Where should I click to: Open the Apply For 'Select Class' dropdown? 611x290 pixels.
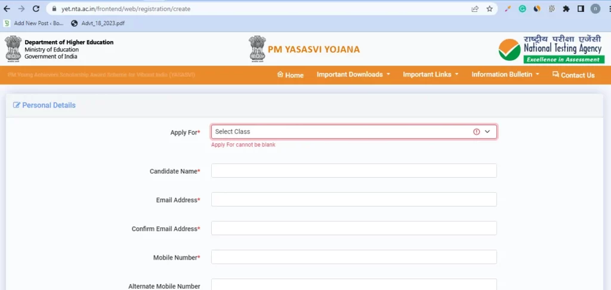pyautogui.click(x=354, y=132)
